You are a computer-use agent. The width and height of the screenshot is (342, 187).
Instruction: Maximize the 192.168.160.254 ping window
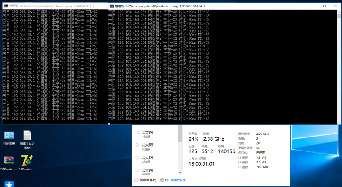click(324, 6)
